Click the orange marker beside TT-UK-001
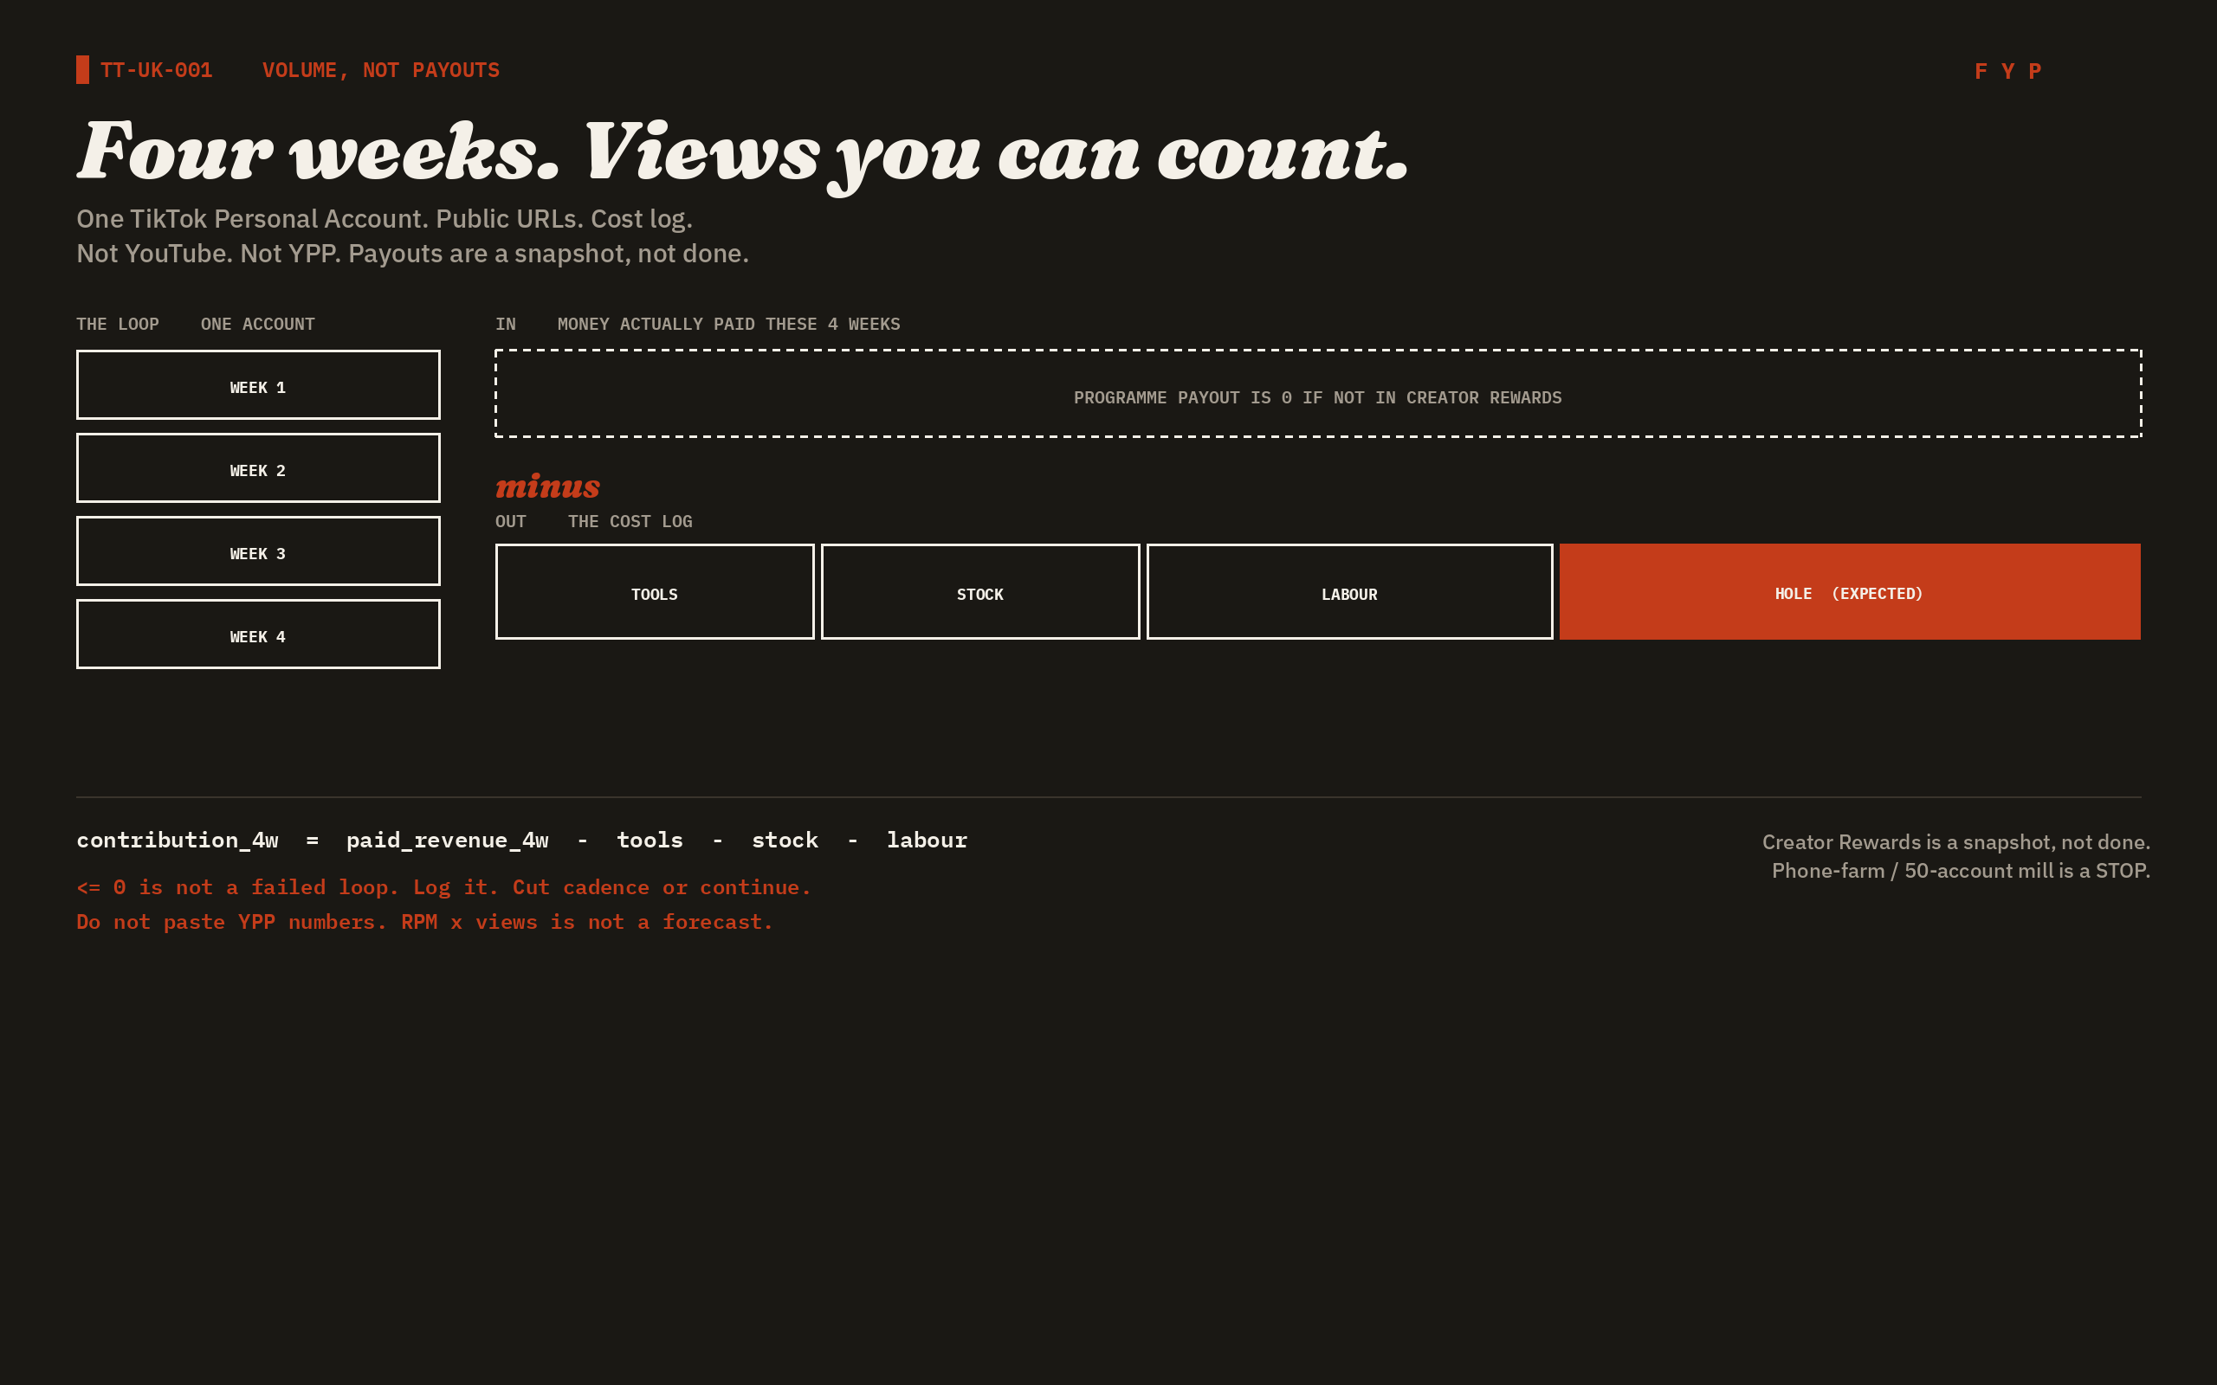 click(82, 69)
